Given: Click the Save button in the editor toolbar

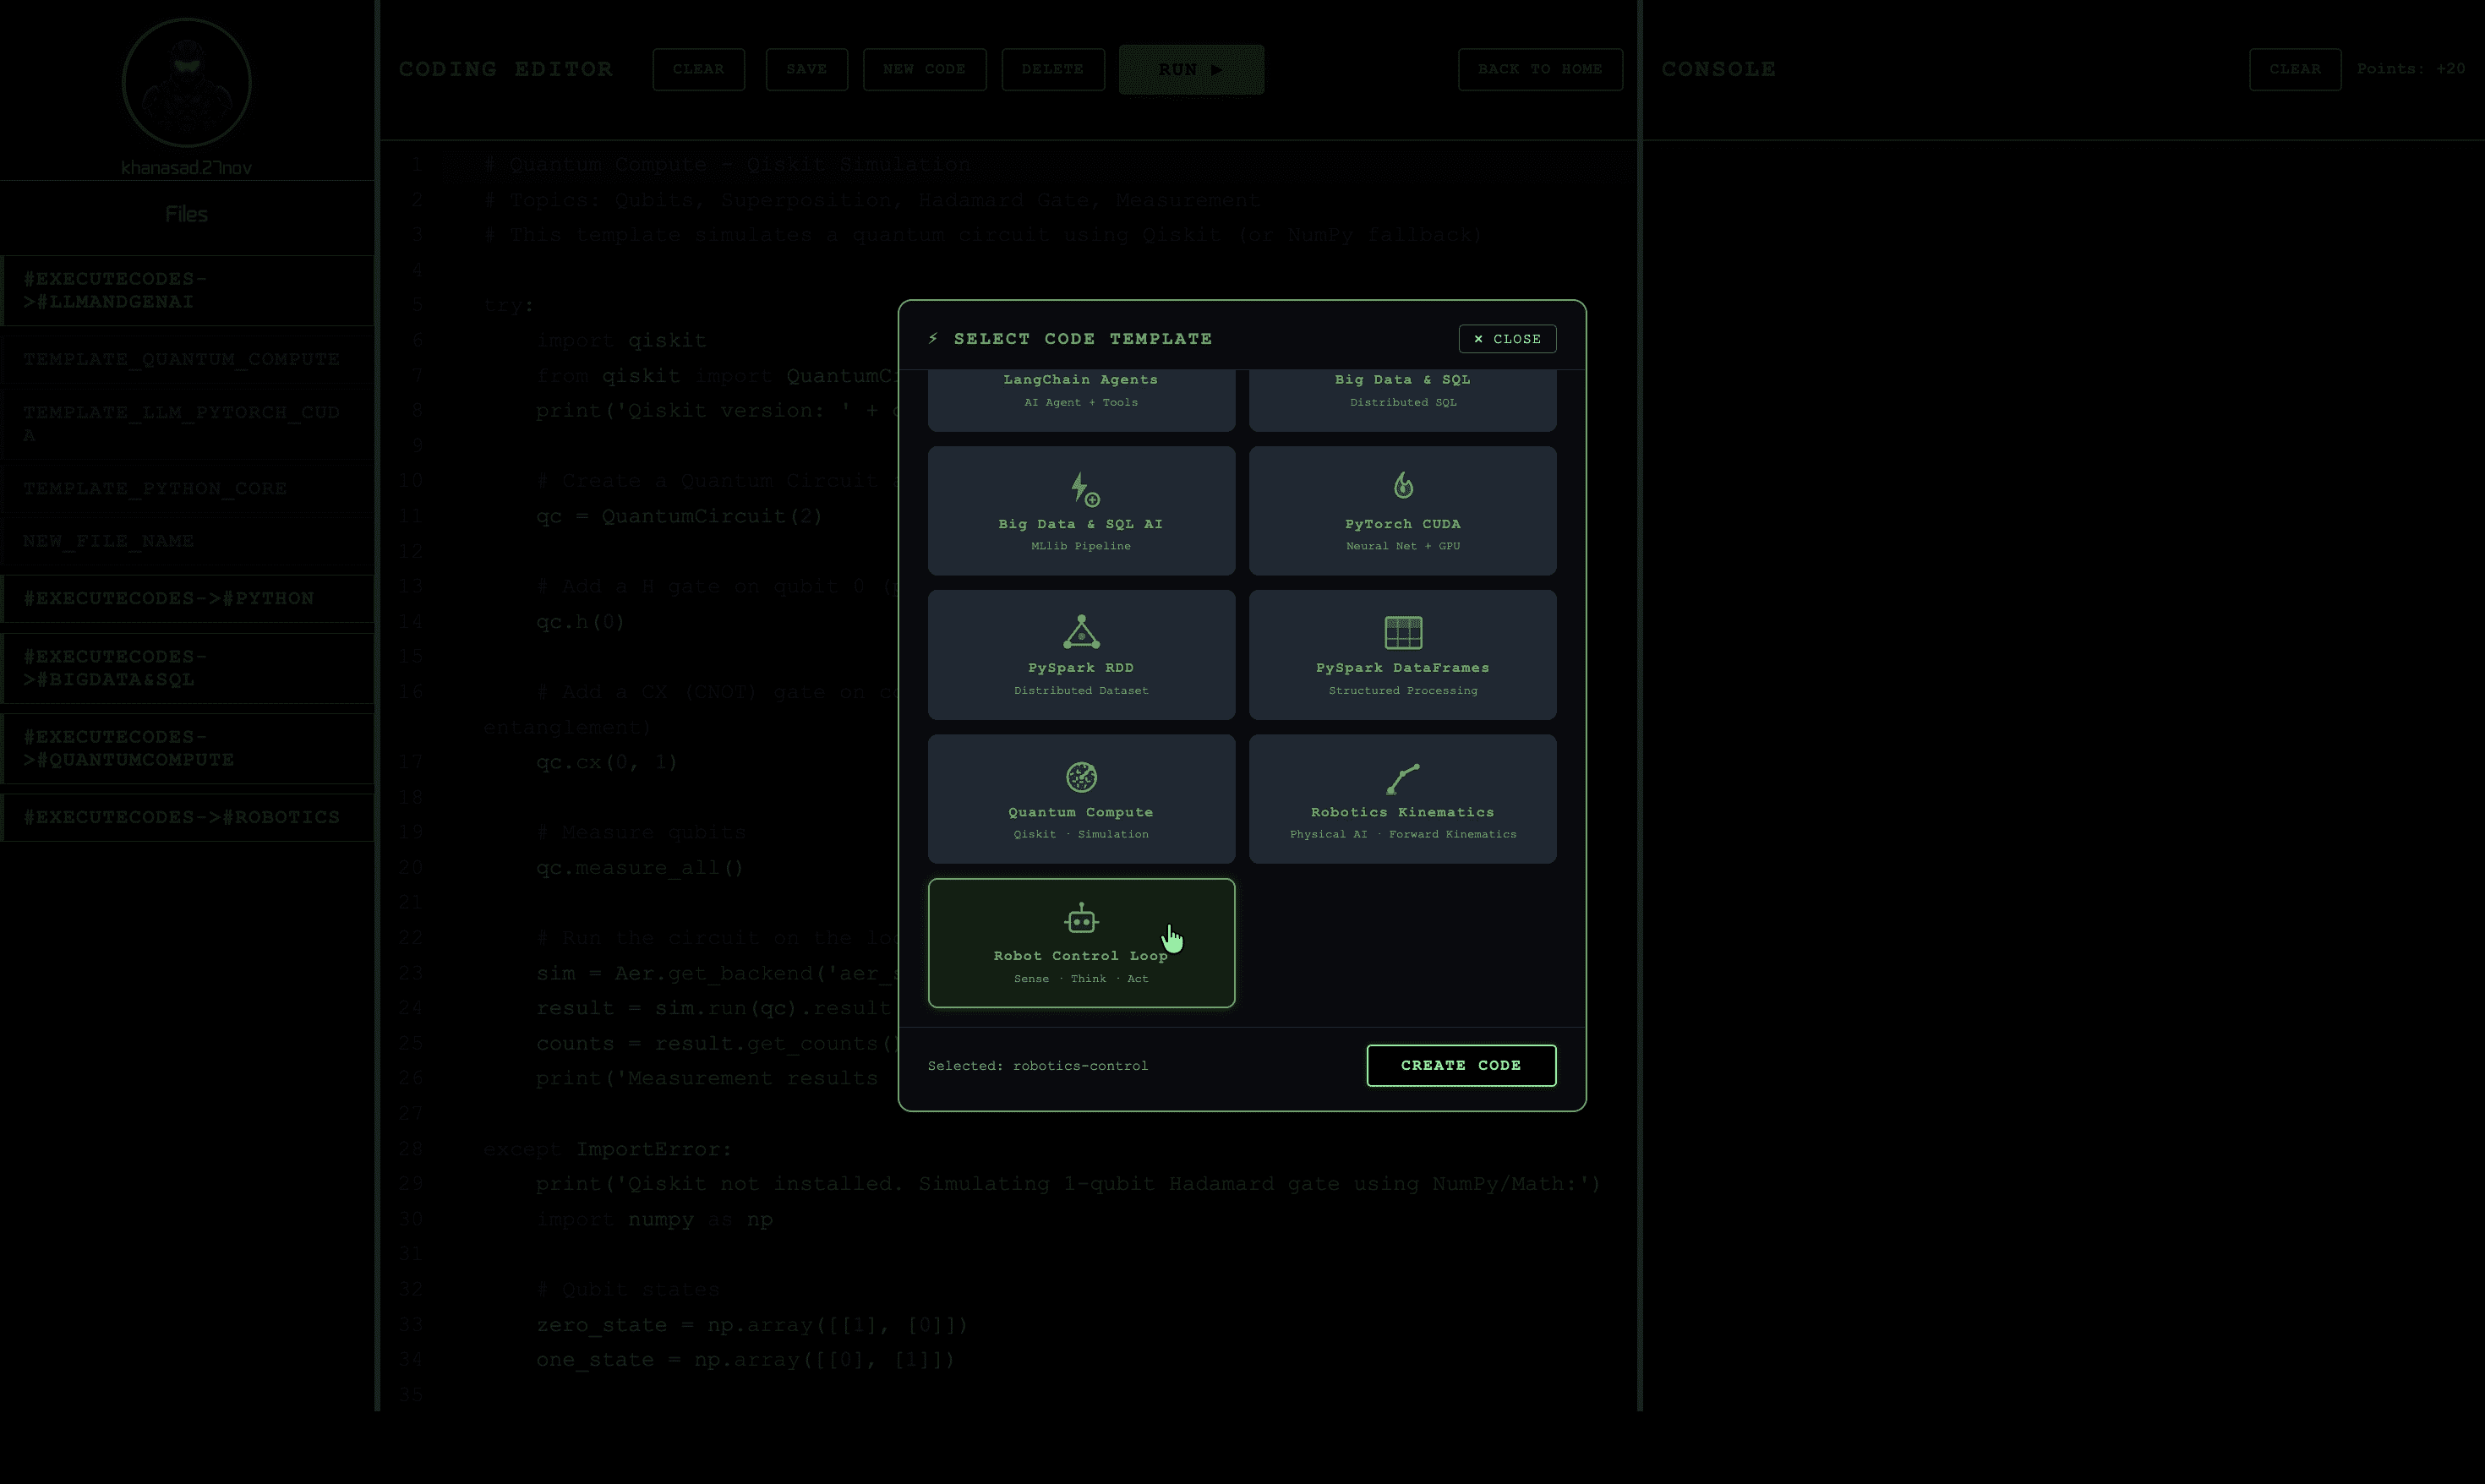Looking at the screenshot, I should tap(806, 69).
